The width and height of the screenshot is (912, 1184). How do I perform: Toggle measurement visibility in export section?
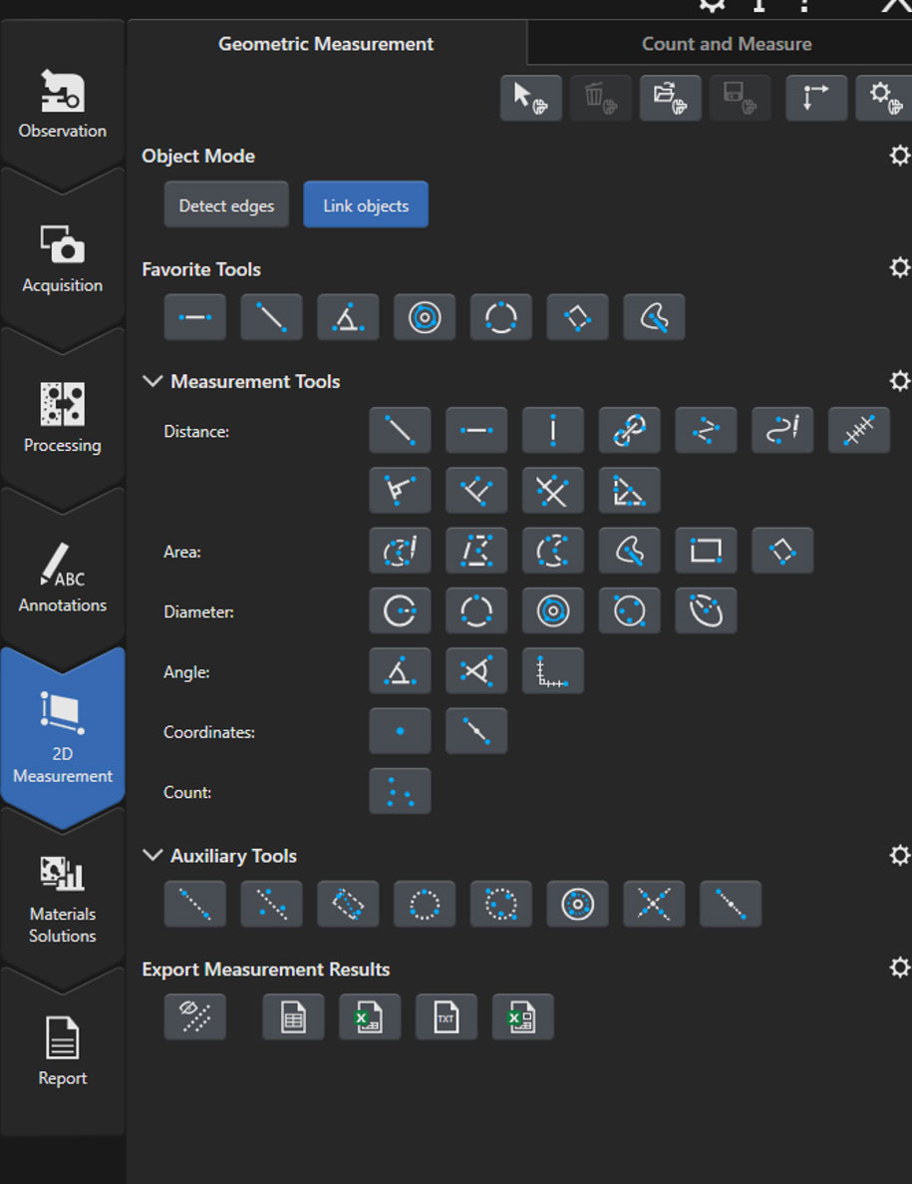194,1017
